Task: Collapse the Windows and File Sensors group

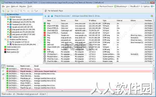Action: tap(5, 40)
